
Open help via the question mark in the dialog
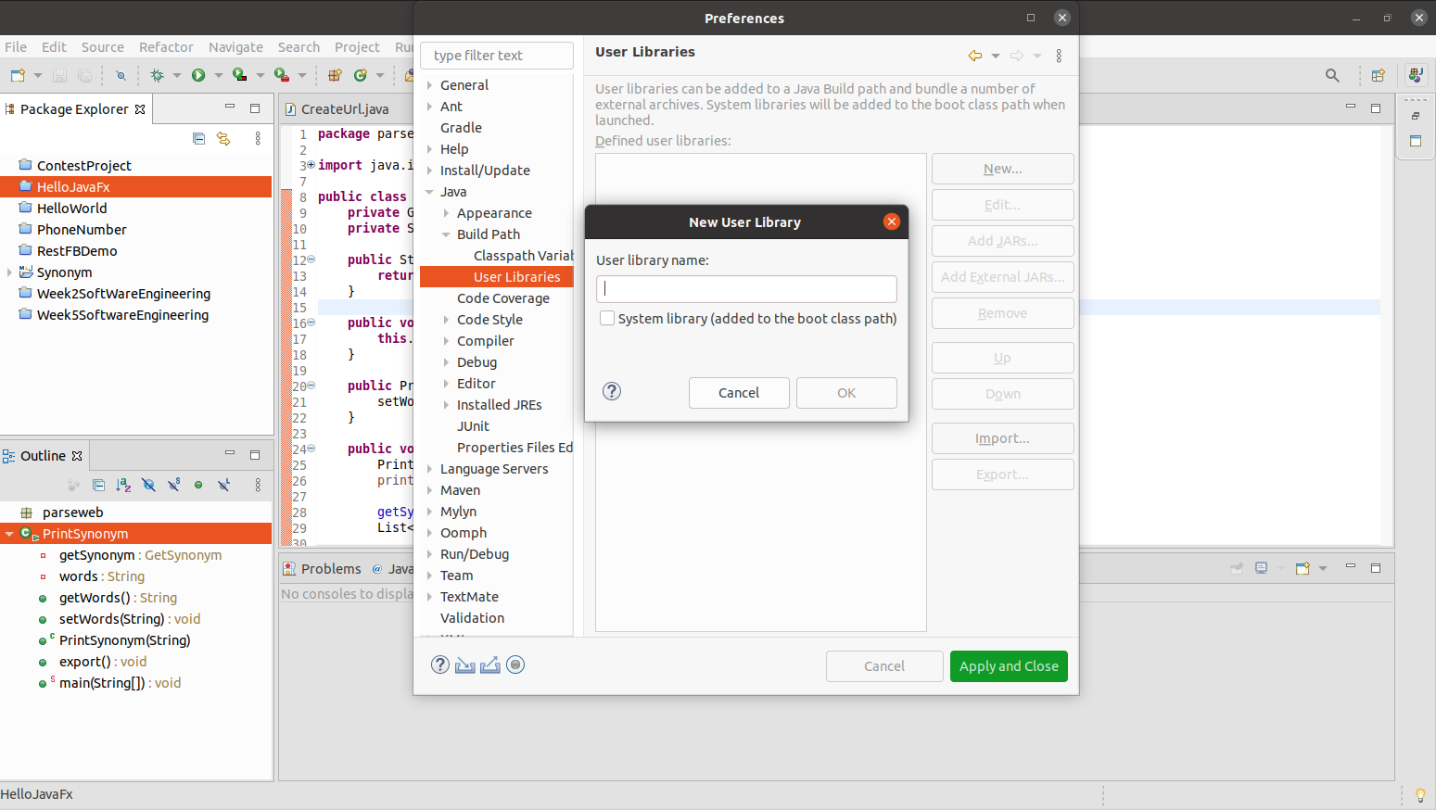pyautogui.click(x=611, y=391)
